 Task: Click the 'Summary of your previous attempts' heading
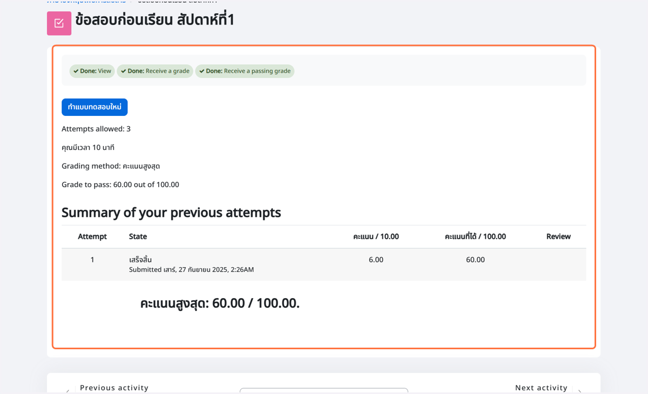pos(171,212)
